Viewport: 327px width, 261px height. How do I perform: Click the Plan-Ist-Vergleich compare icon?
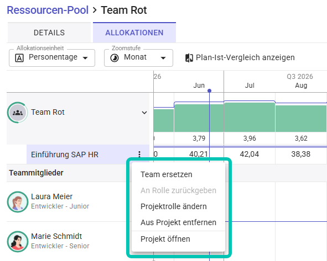pyautogui.click(x=189, y=58)
